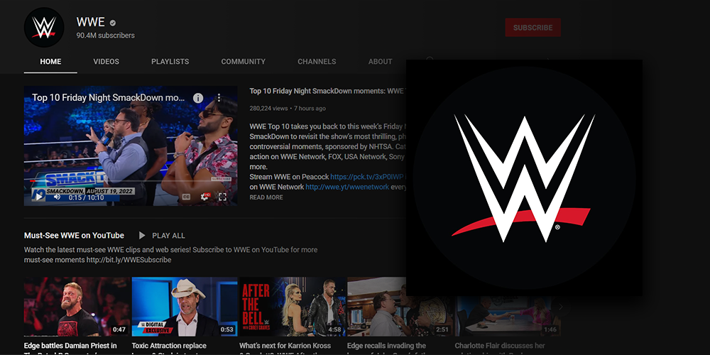Open the After the Bell Karrion Kross thumbnail

[x=292, y=307]
